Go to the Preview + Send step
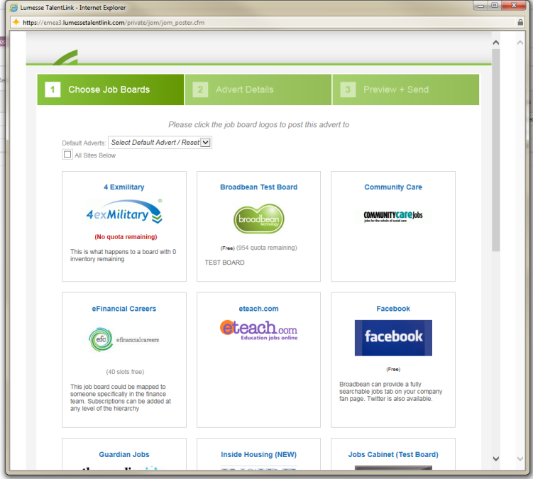Image resolution: width=533 pixels, height=479 pixels. pyautogui.click(x=405, y=89)
